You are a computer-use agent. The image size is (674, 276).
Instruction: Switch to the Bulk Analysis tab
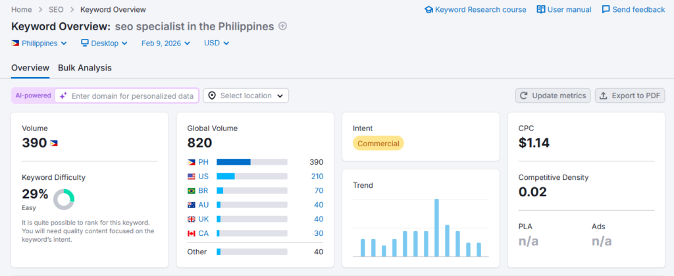click(84, 68)
